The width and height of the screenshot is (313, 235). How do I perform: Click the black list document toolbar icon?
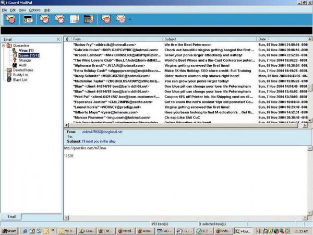tap(89, 19)
